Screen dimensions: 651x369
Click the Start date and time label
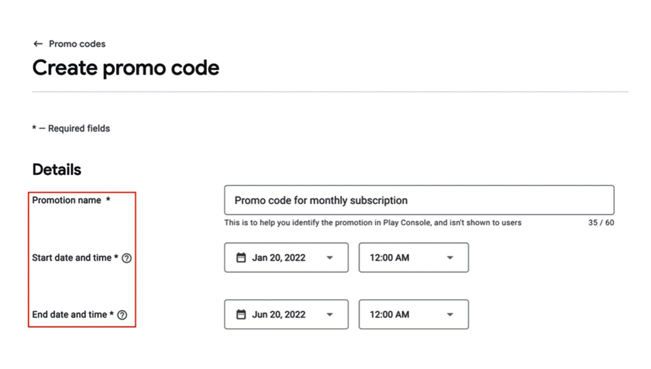[72, 258]
